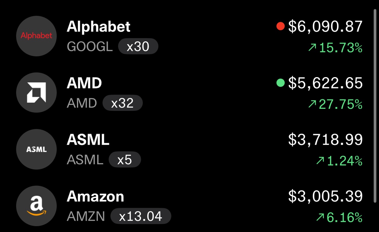Select the GOOGL ticker symbol
Image resolution: width=379 pixels, height=232 pixels.
click(x=90, y=46)
